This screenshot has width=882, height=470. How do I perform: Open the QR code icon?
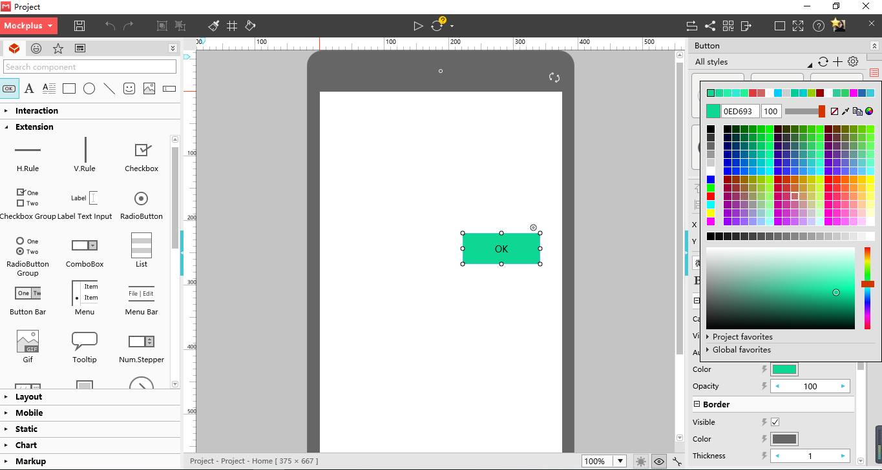728,26
